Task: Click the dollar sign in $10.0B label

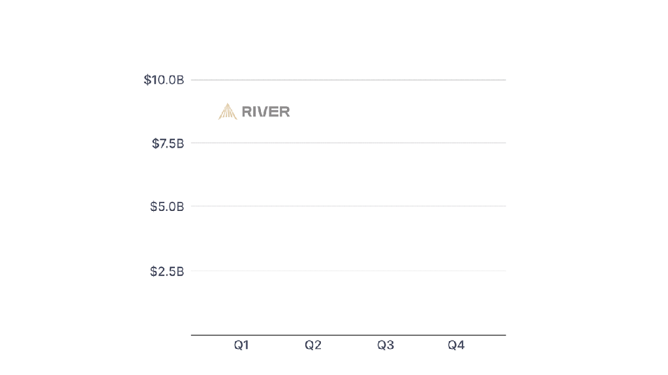Action: (147, 80)
